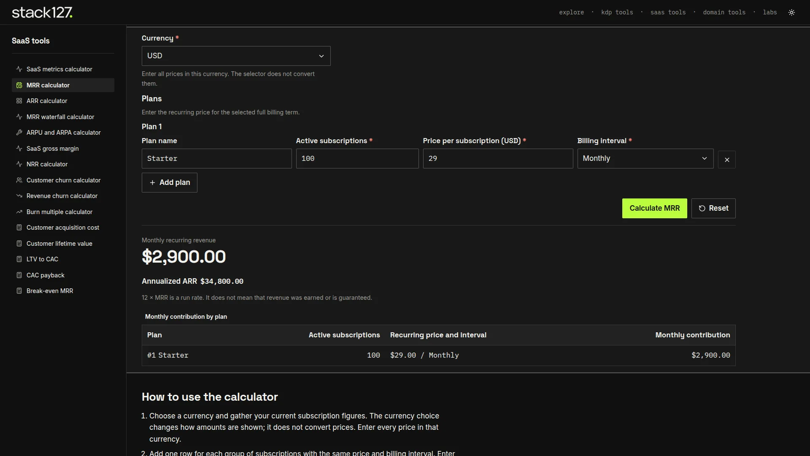Screen dimensions: 810x456
Task: Click the Customer churn users icon
Action: pos(19,180)
